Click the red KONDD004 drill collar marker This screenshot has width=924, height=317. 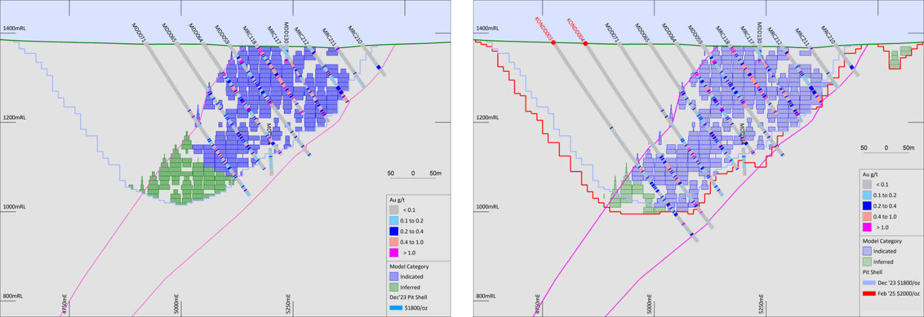(x=585, y=44)
